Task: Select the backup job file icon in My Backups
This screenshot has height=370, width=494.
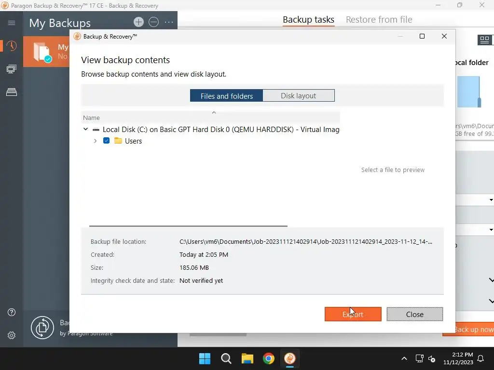Action: [42, 52]
